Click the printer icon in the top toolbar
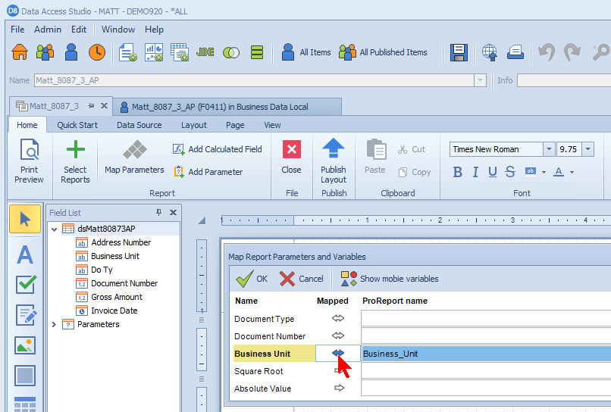Image resolution: width=611 pixels, height=412 pixels. pos(515,52)
